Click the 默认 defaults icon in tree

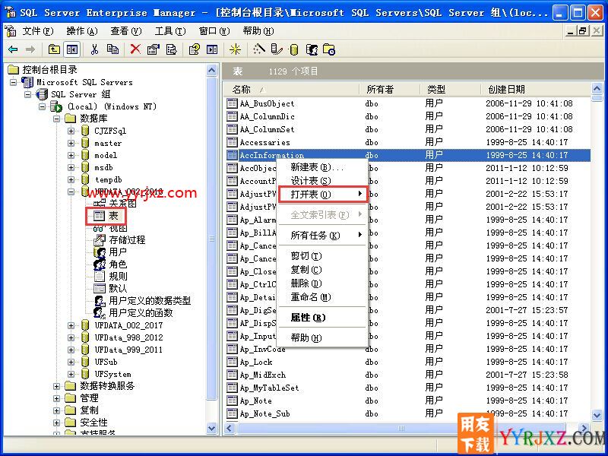point(100,288)
